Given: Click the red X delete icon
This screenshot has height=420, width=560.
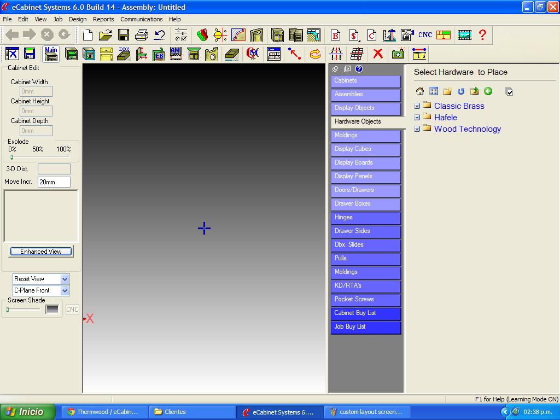Looking at the screenshot, I should coord(377,54).
